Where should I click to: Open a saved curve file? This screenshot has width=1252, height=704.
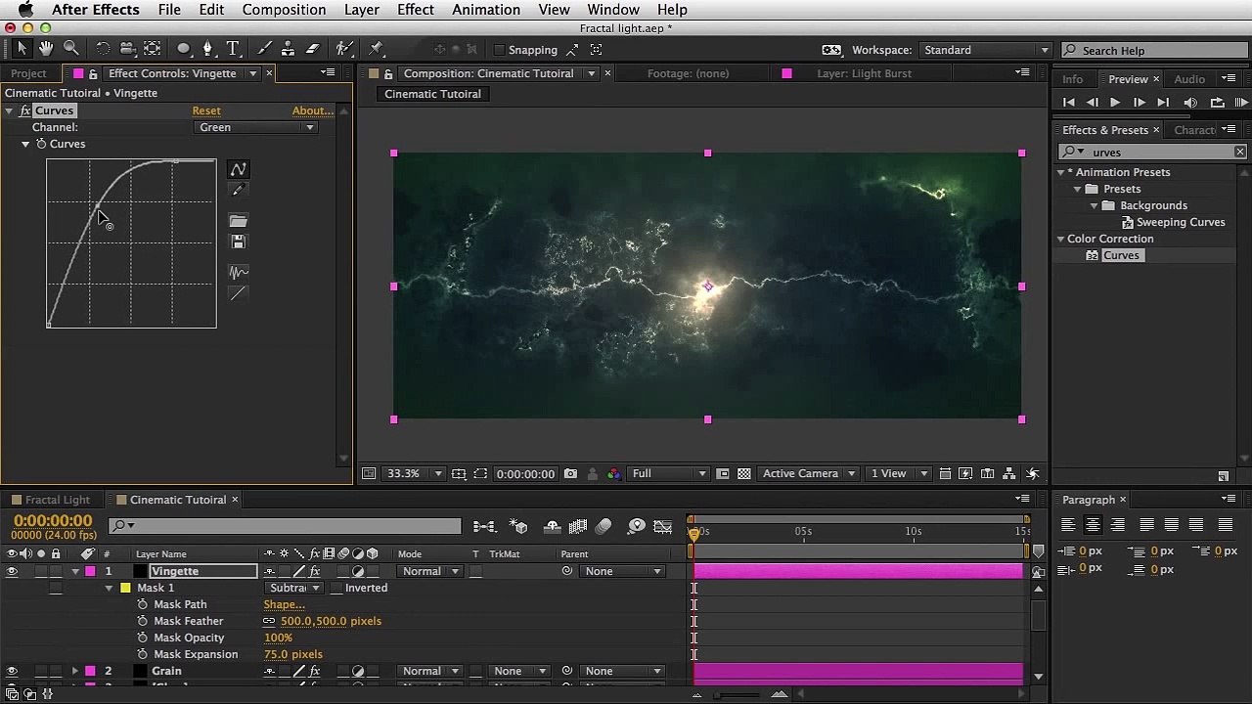point(238,221)
